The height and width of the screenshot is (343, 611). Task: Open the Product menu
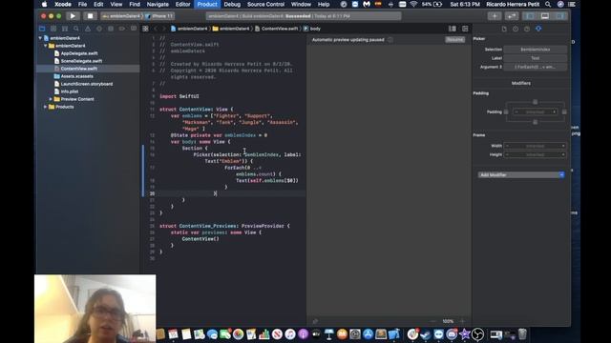pos(207,4)
